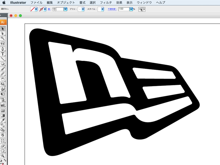The height and width of the screenshot is (165, 220).
Task: Open the オブジェクト menu
Action: [66, 2]
